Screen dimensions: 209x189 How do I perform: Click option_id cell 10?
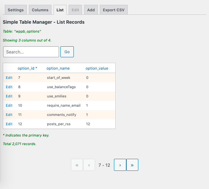pos(20,105)
